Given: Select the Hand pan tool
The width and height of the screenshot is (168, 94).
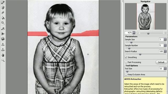Looking at the screenshot, I should 3,55.
